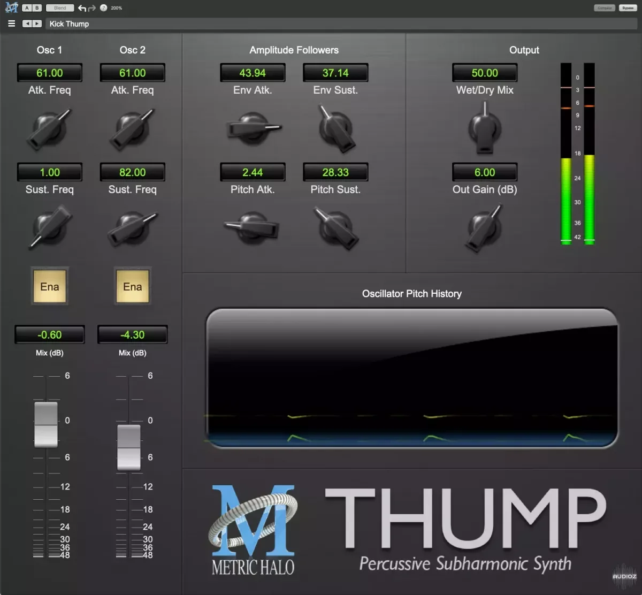Click the Wet/Dry Mix label
Screen dimensions: 642x595
point(485,90)
